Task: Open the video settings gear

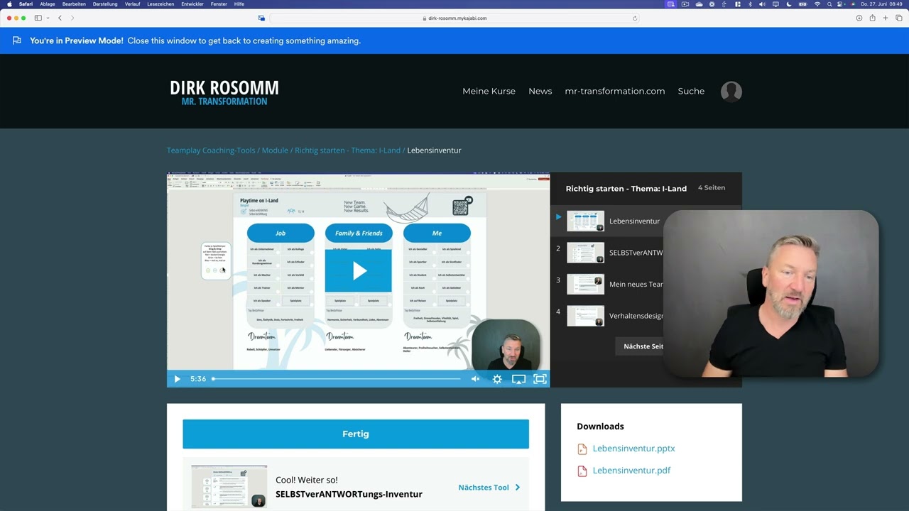Action: (x=497, y=379)
